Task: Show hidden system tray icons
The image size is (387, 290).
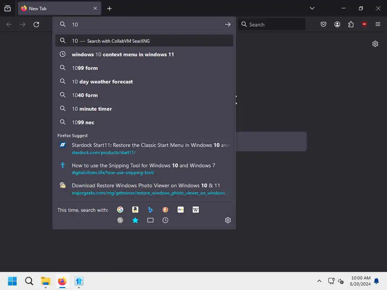Action: 319,281
